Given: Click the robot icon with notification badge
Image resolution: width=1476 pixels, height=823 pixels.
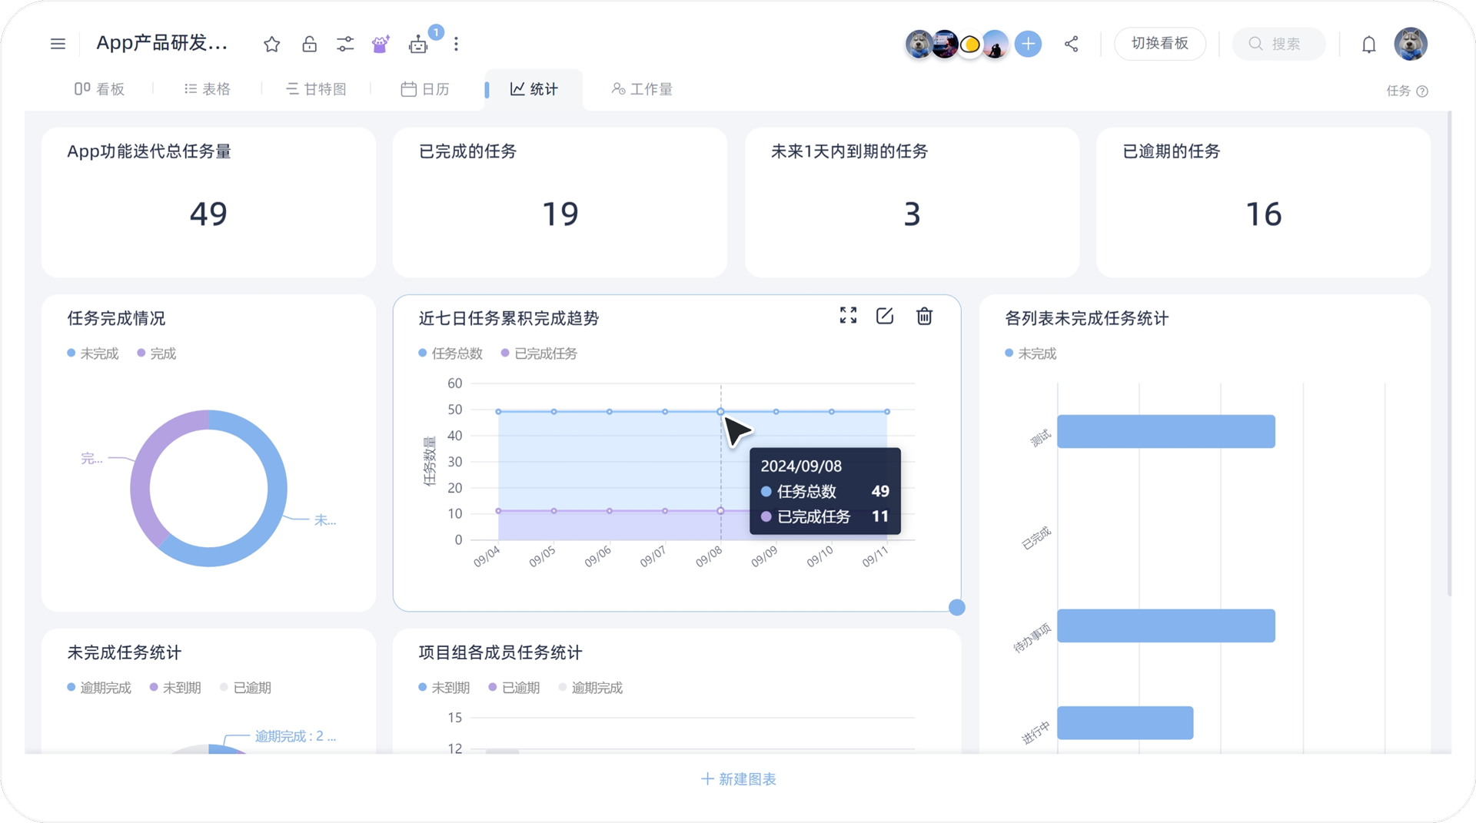Looking at the screenshot, I should point(418,44).
